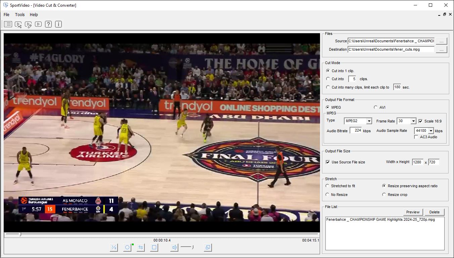The image size is (454, 258).
Task: Click the Preview button in File List
Action: point(413,212)
